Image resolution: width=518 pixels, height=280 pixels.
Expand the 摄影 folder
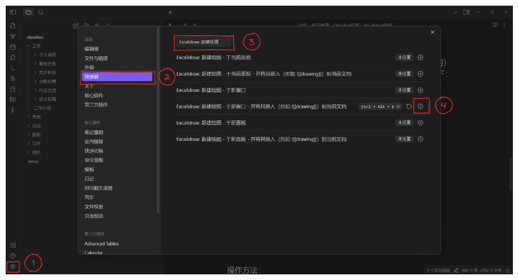(x=28, y=135)
